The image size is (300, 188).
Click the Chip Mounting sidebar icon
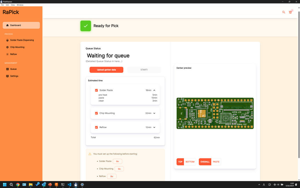(7, 47)
